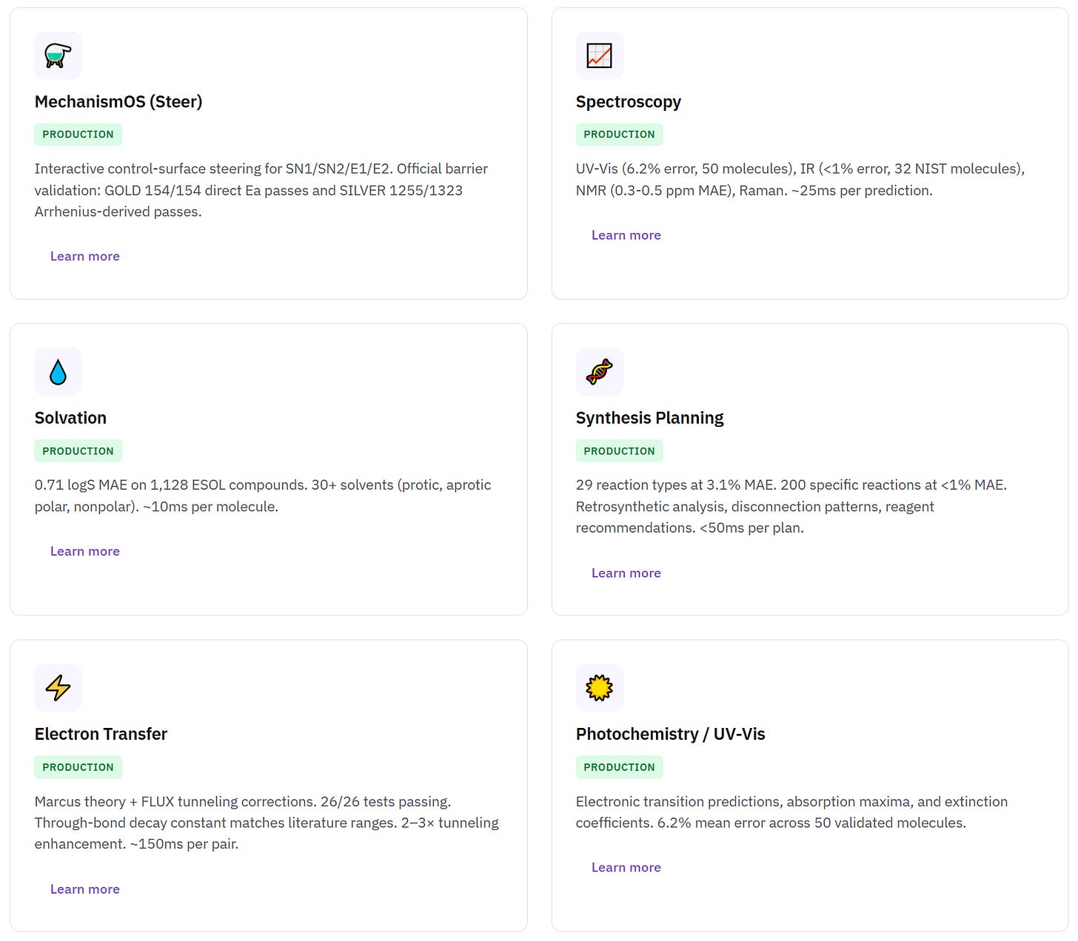The image size is (1078, 941).
Task: Click the Solvation water droplet icon
Action: coord(58,371)
